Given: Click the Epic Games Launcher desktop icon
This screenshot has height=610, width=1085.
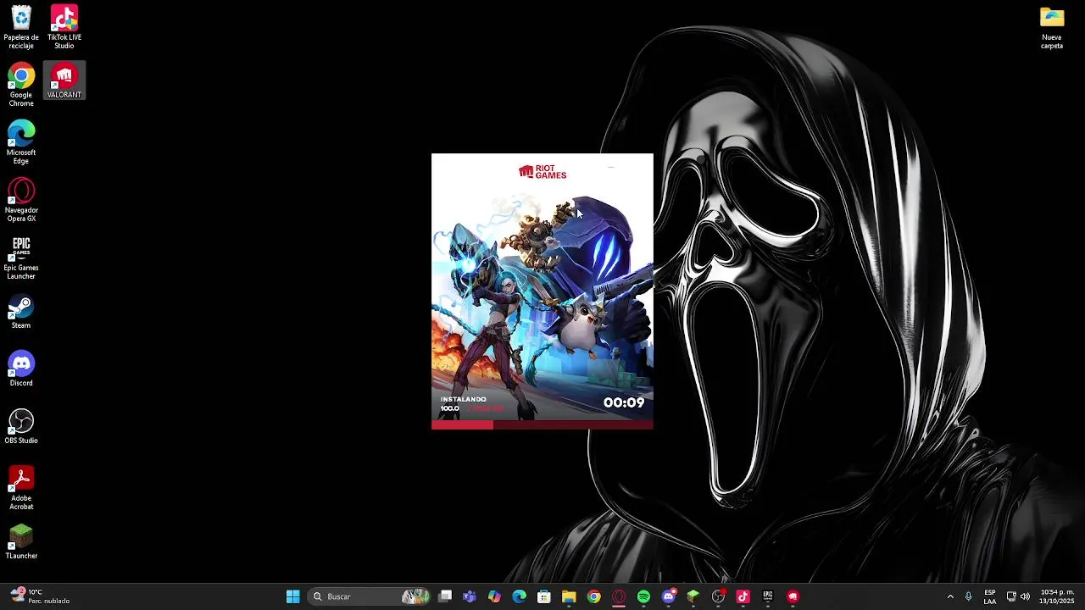Looking at the screenshot, I should pyautogui.click(x=21, y=258).
